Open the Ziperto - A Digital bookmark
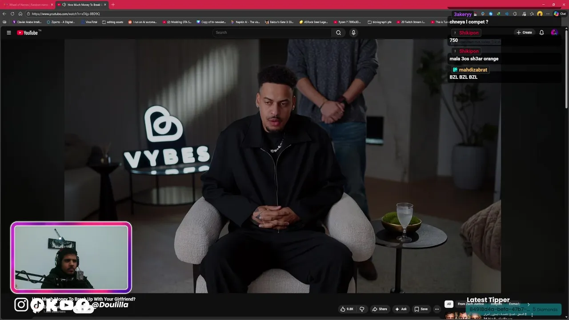The width and height of the screenshot is (569, 320). [x=61, y=22]
